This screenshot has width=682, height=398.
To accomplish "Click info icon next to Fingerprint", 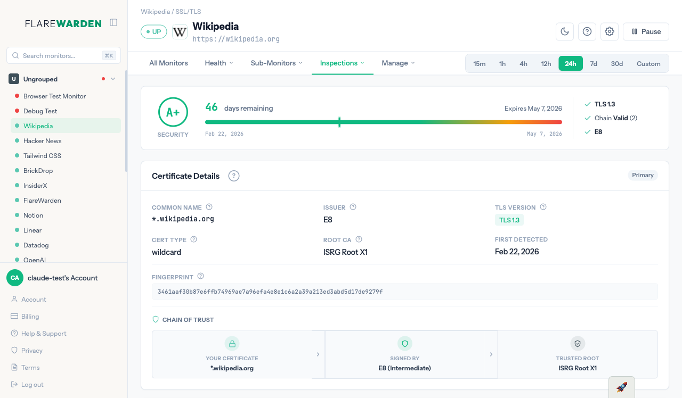I will [201, 276].
